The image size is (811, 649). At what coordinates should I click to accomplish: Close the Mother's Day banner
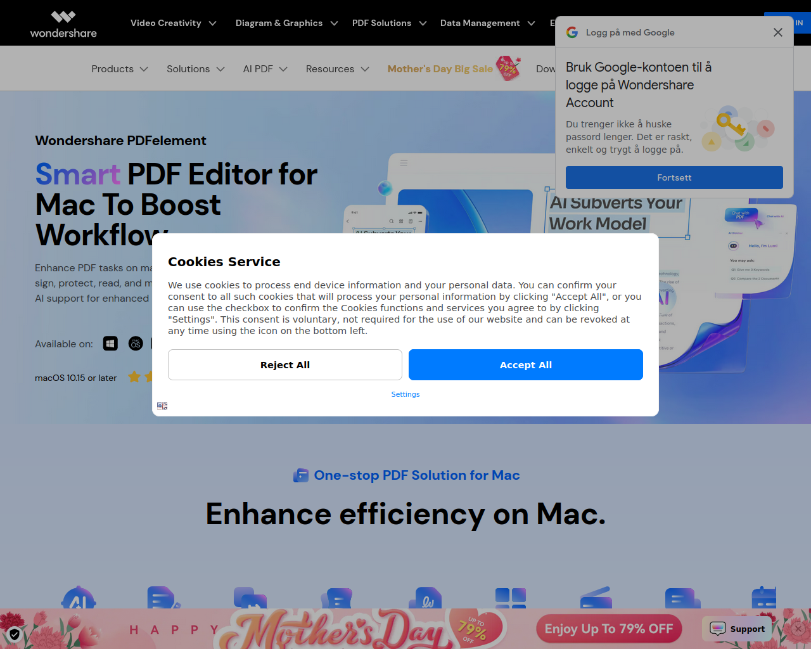pyautogui.click(x=798, y=629)
